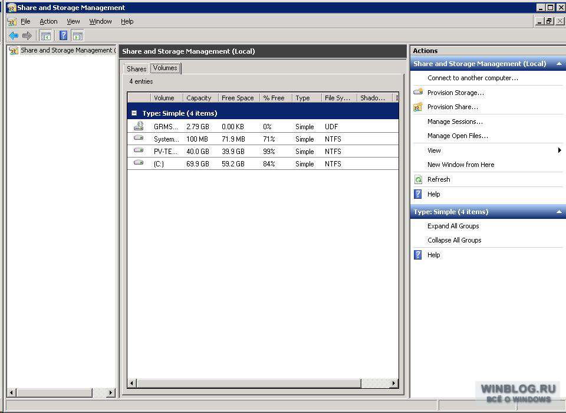This screenshot has width=566, height=413.
Task: Collapse the Type: Simple group in list
Action: (134, 113)
